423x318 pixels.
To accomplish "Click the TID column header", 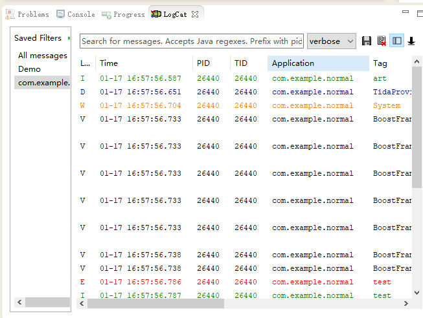I will [x=249, y=63].
